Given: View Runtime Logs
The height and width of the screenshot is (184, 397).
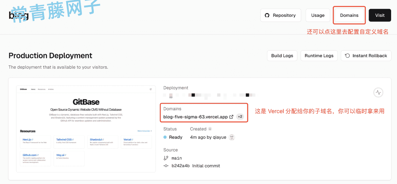Looking at the screenshot, I should (319, 56).
